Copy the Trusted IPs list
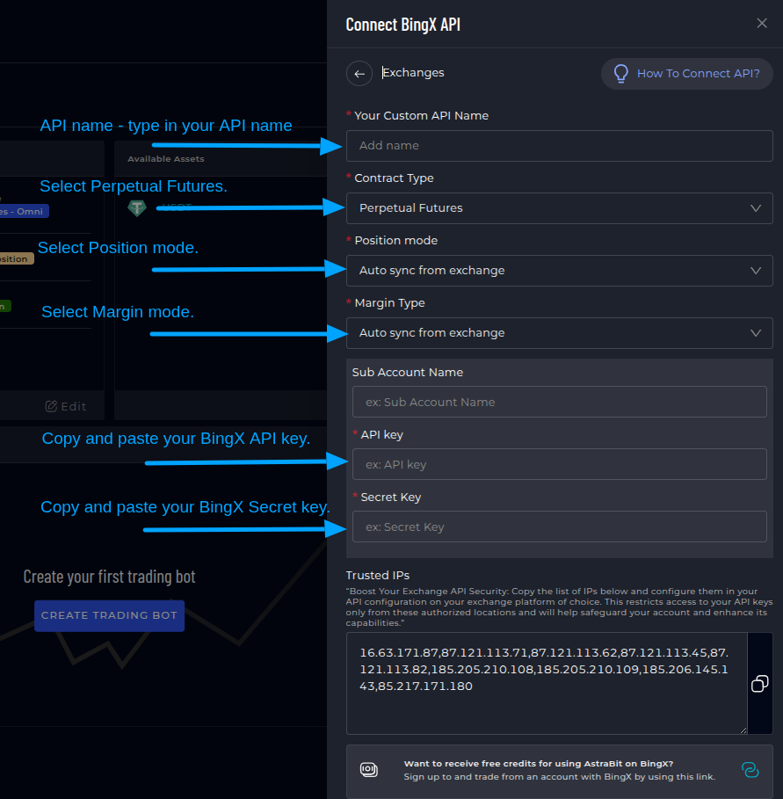The height and width of the screenshot is (799, 783). (759, 684)
